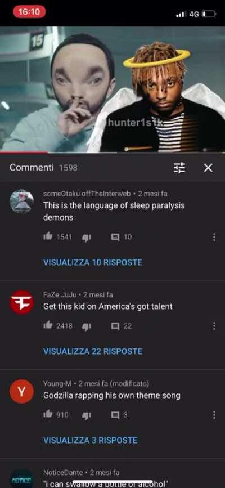Open comment sort options icon
This screenshot has width=225, height=488.
179,168
